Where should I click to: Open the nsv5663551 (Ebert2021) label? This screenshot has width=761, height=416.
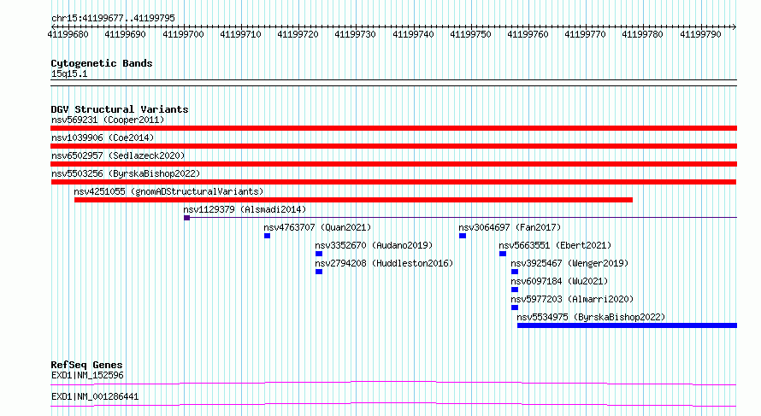pos(555,245)
